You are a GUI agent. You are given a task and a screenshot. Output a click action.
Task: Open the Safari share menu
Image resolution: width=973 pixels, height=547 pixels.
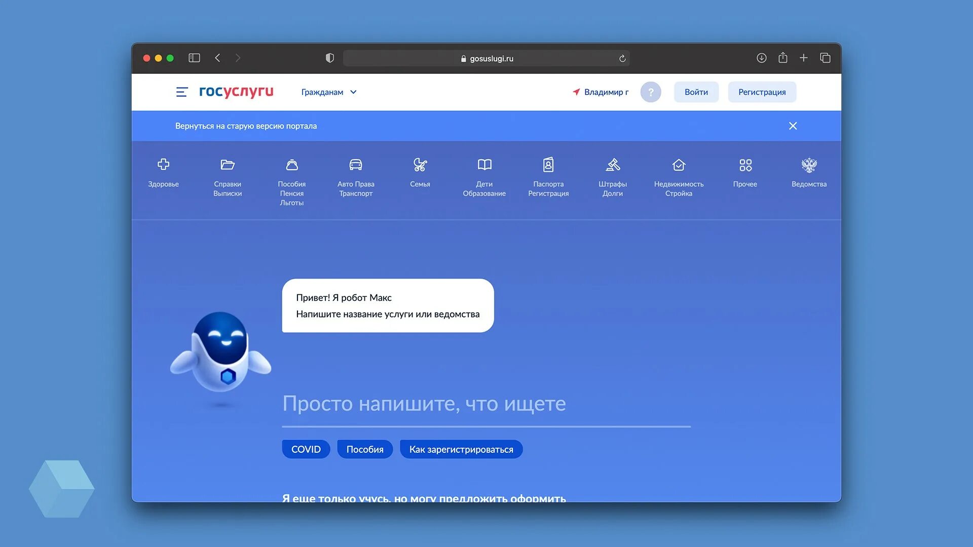(x=783, y=58)
